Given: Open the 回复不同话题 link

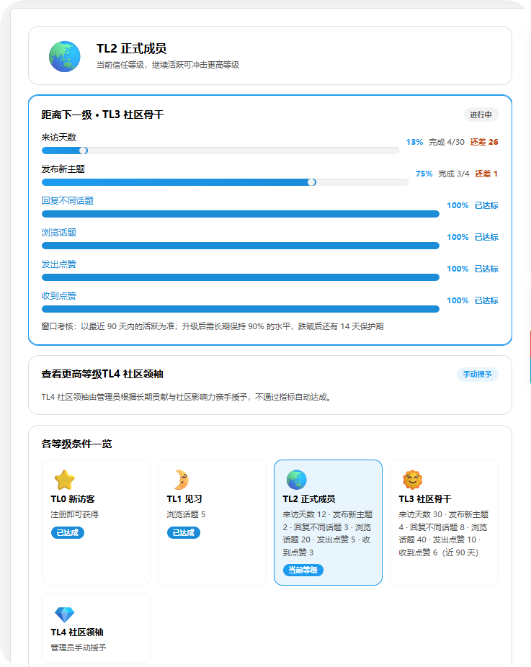Looking at the screenshot, I should [x=67, y=201].
